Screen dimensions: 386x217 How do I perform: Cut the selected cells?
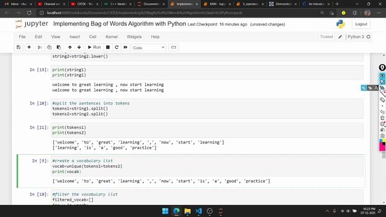(x=40, y=47)
